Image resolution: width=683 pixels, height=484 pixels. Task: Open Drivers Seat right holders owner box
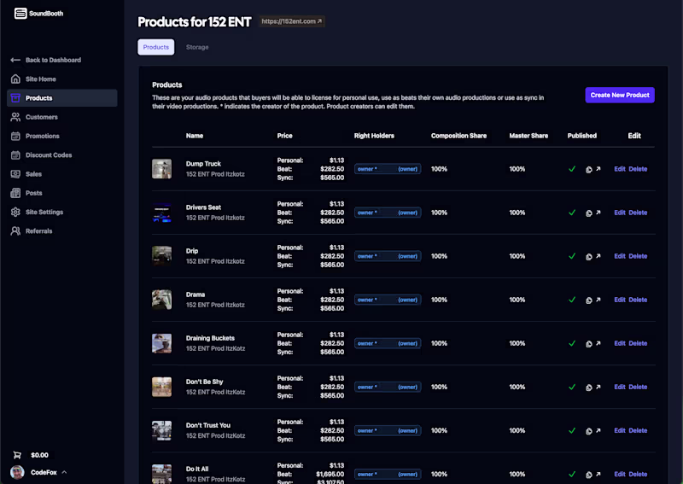click(388, 213)
